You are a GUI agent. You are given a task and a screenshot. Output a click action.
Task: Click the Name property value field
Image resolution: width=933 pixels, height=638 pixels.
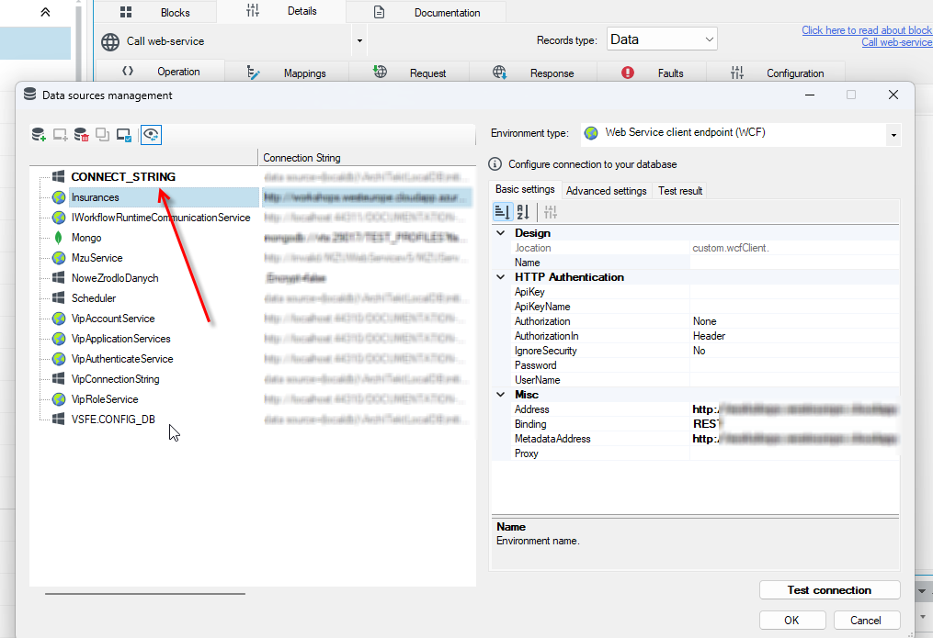pyautogui.click(x=794, y=263)
